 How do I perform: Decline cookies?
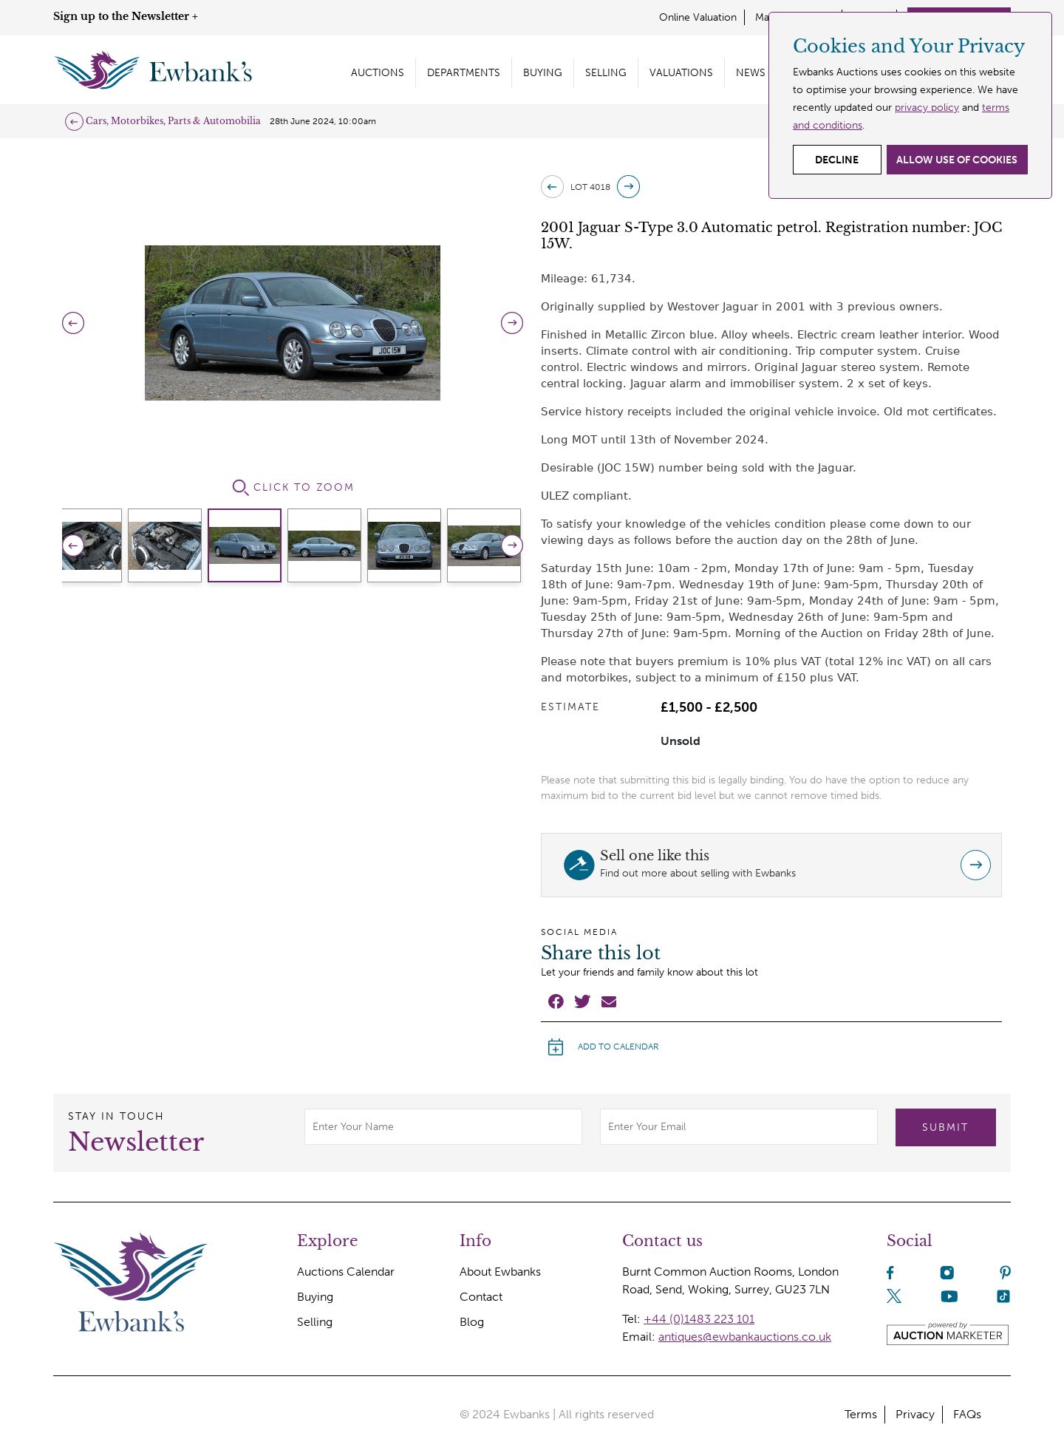(x=837, y=160)
